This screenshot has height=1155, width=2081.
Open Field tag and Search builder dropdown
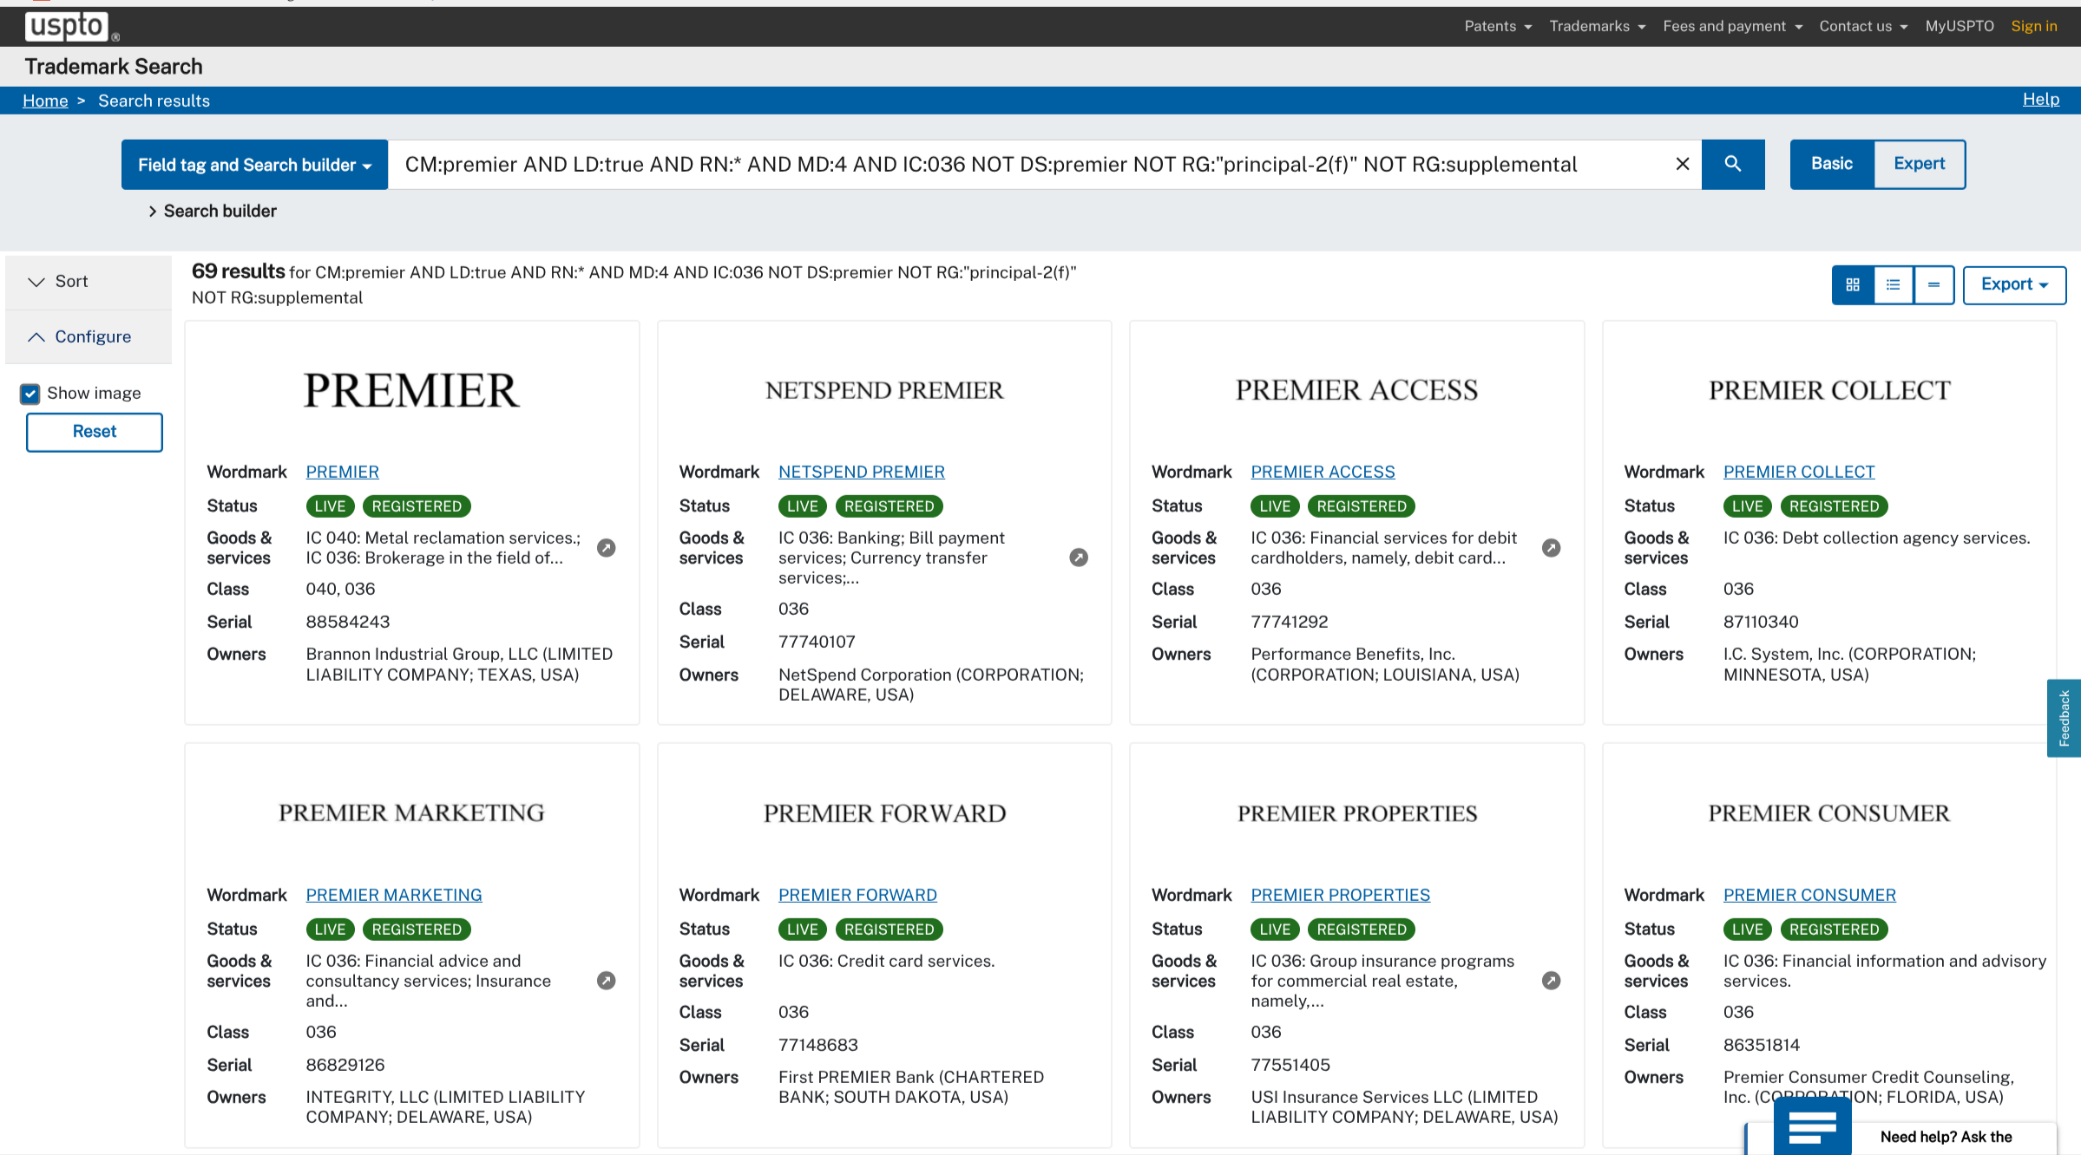tap(254, 165)
